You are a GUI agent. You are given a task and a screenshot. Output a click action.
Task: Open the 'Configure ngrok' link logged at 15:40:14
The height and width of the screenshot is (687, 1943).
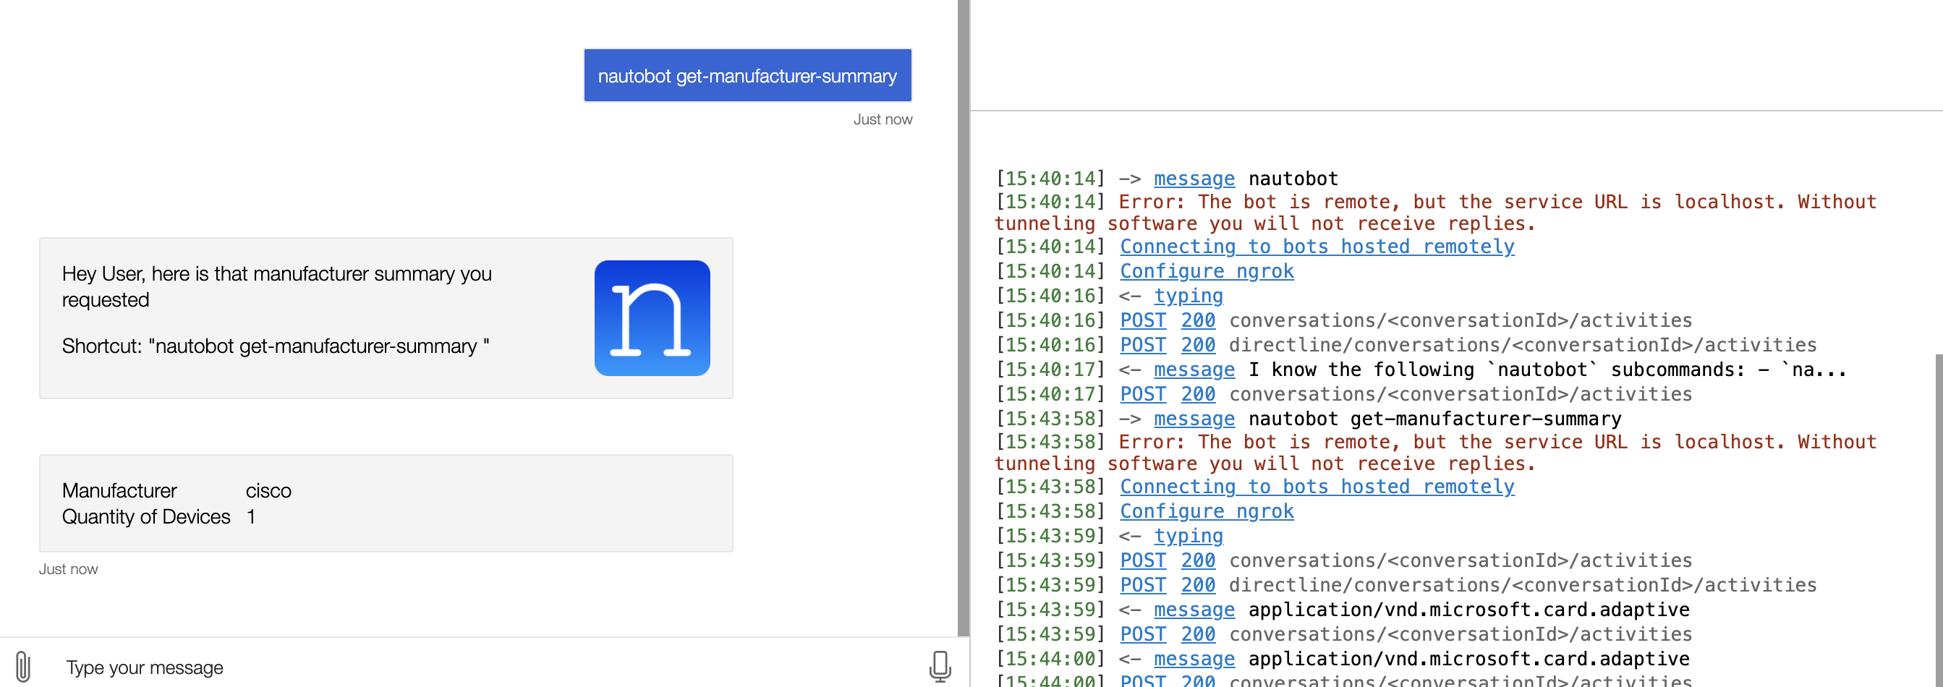point(1206,271)
